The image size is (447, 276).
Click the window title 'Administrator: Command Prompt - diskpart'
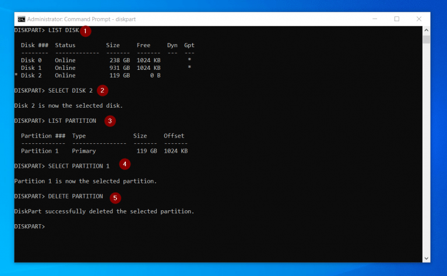point(79,19)
